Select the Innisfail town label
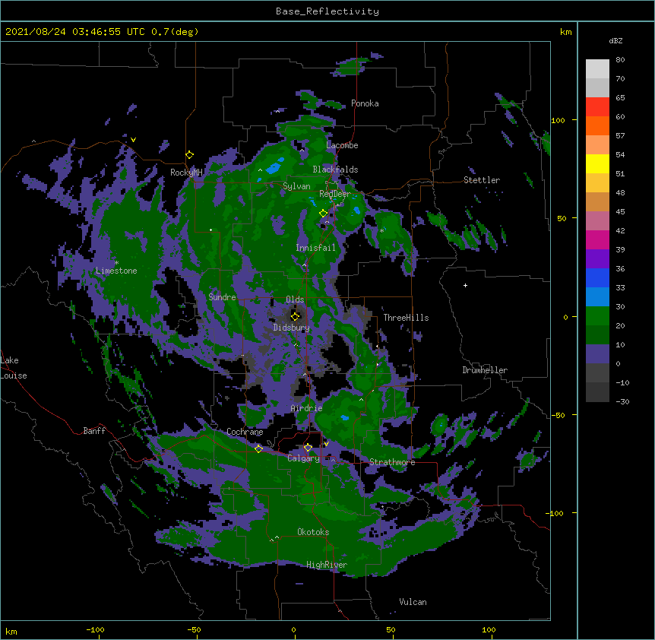Image resolution: width=655 pixels, height=640 pixels. click(315, 248)
